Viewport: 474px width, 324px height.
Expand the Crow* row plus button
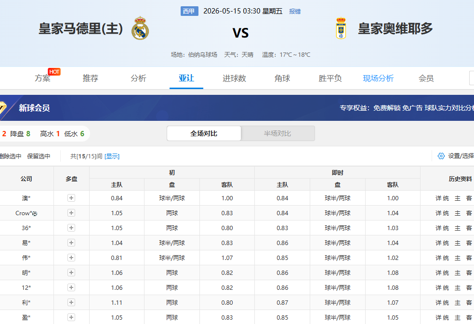coord(71,213)
